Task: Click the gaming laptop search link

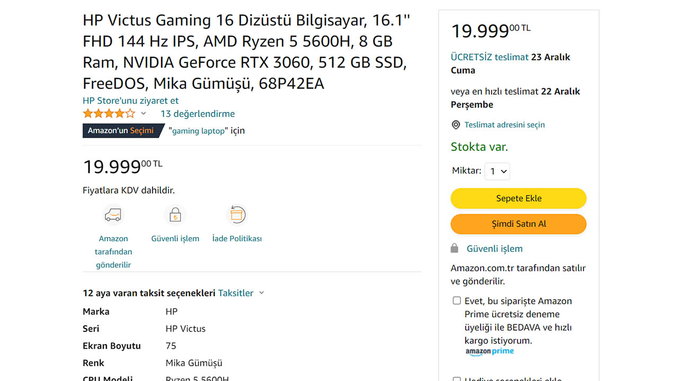Action: click(197, 130)
